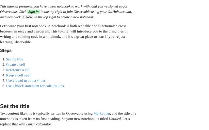The width and height of the screenshot is (209, 130).
Task: Click the 'This tutorial presumes' italic sentence
Action: point(20,6)
